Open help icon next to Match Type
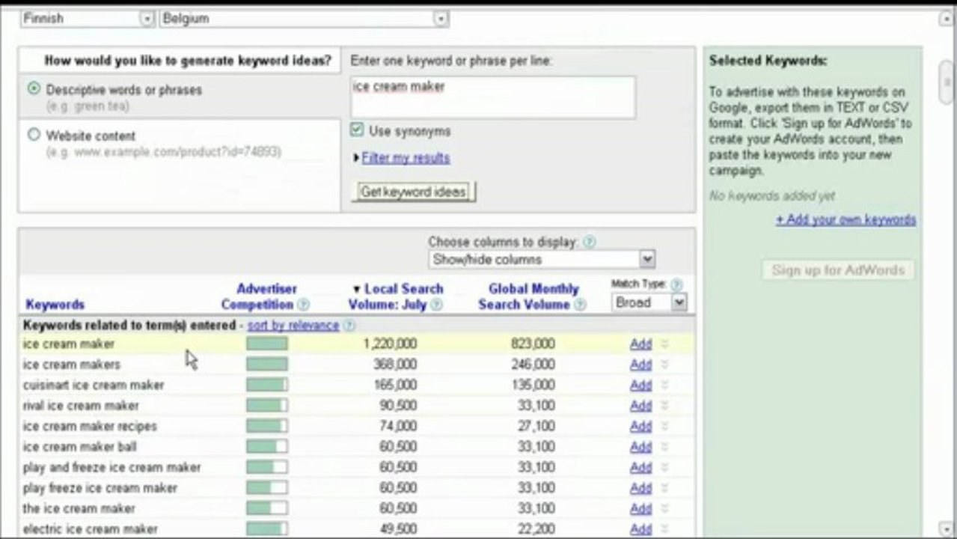 coord(676,284)
